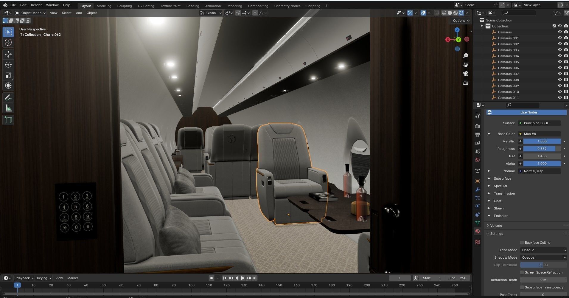Open the Texture properties tab
This screenshot has height=298, width=569.
pyautogui.click(x=478, y=242)
